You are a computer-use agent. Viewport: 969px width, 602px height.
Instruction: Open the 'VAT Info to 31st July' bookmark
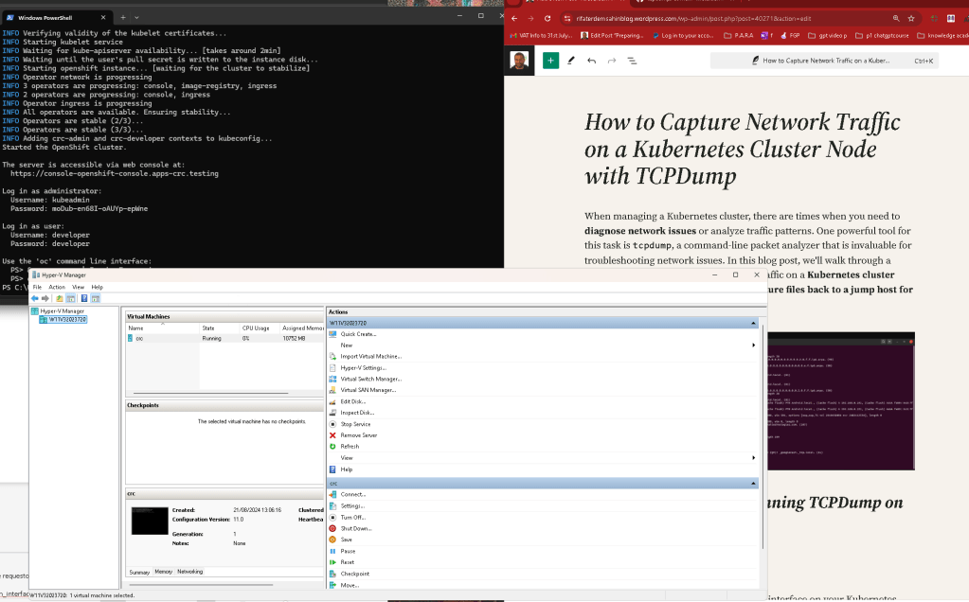tap(541, 36)
